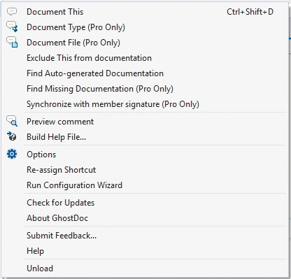Launch Build Help File...

[145, 137]
